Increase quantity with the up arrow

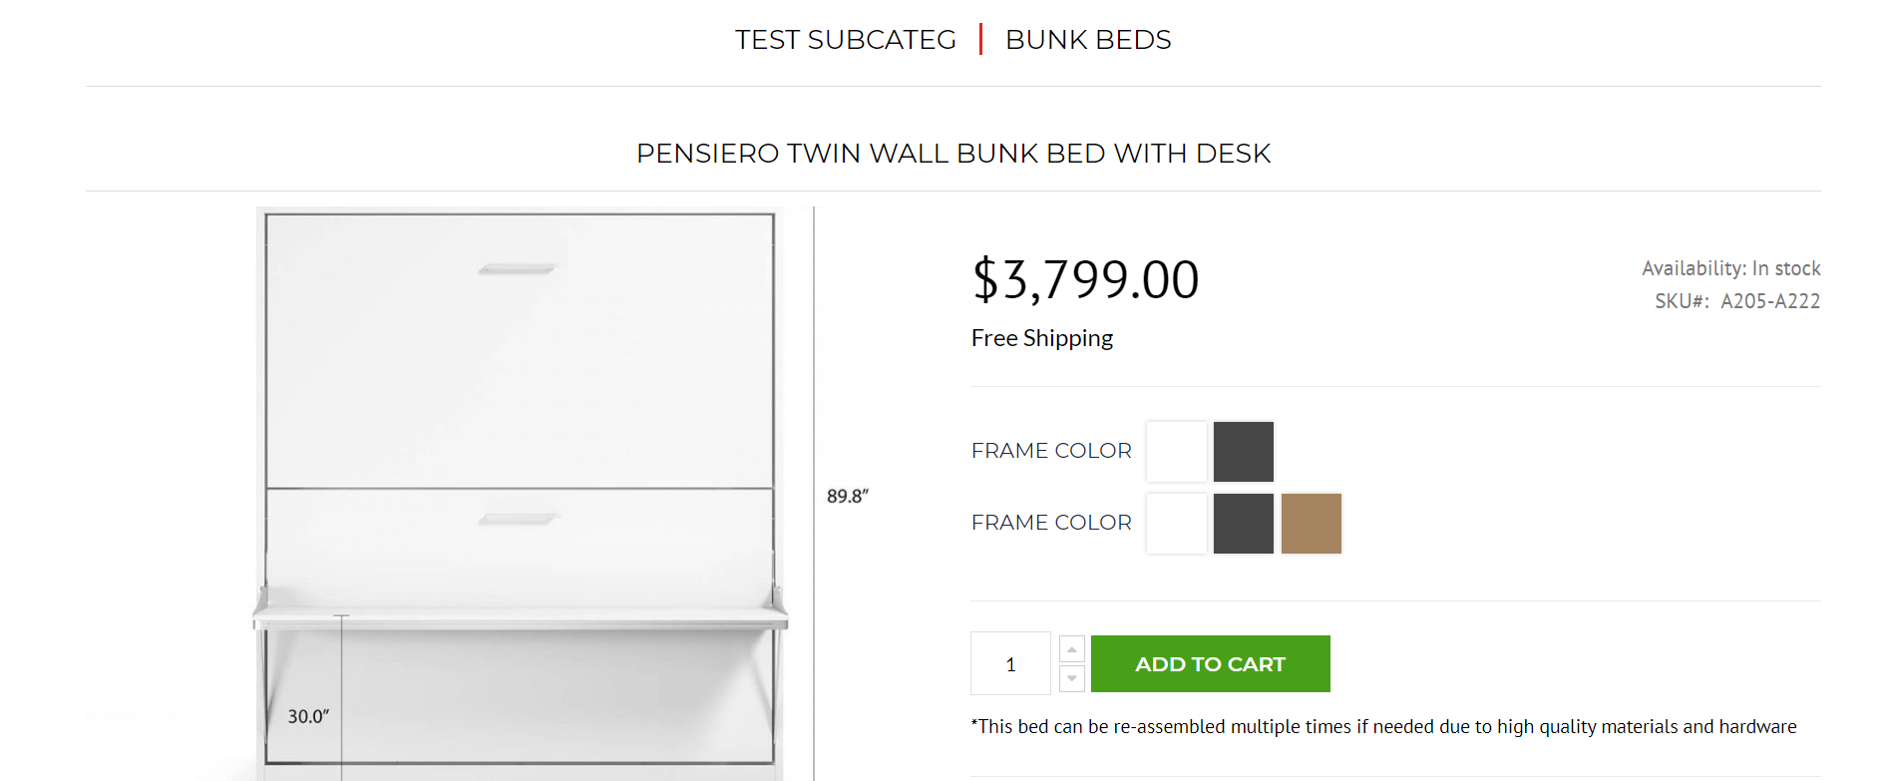1072,649
